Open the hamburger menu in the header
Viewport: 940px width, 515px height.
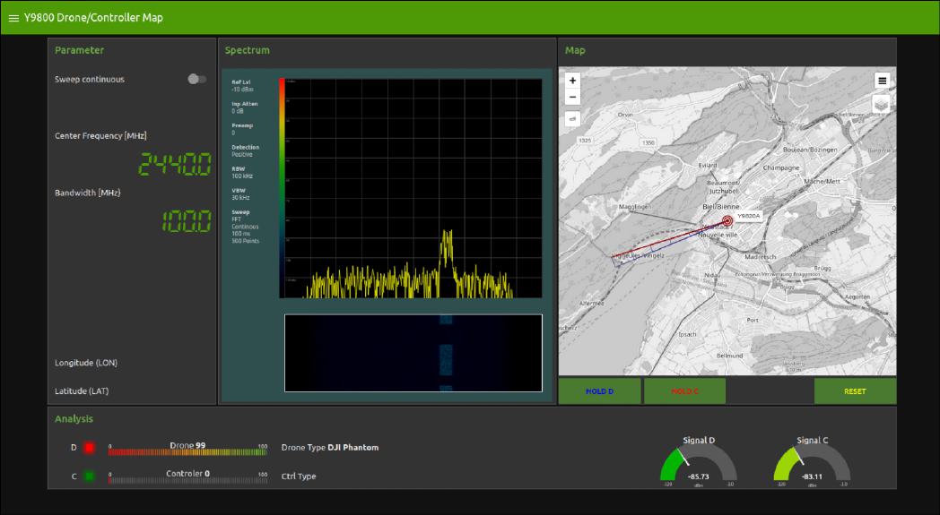pos(13,18)
